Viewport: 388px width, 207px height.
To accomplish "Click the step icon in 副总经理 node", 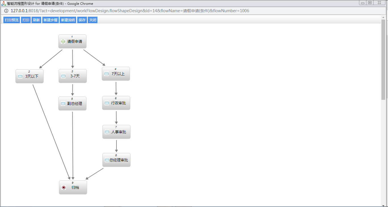I will (x=63, y=104).
